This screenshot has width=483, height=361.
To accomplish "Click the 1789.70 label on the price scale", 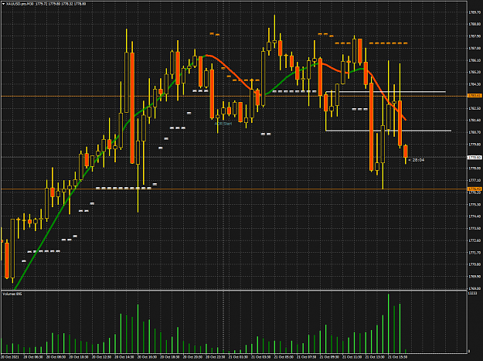I will point(474,12).
